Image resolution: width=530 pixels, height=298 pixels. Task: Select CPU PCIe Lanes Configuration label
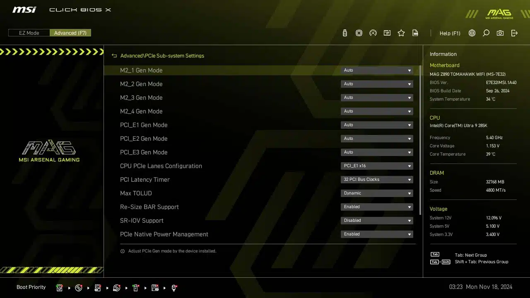(161, 166)
